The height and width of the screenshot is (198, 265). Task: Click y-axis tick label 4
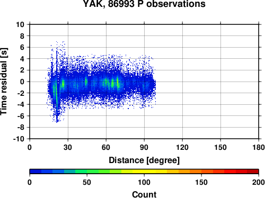tap(22, 59)
